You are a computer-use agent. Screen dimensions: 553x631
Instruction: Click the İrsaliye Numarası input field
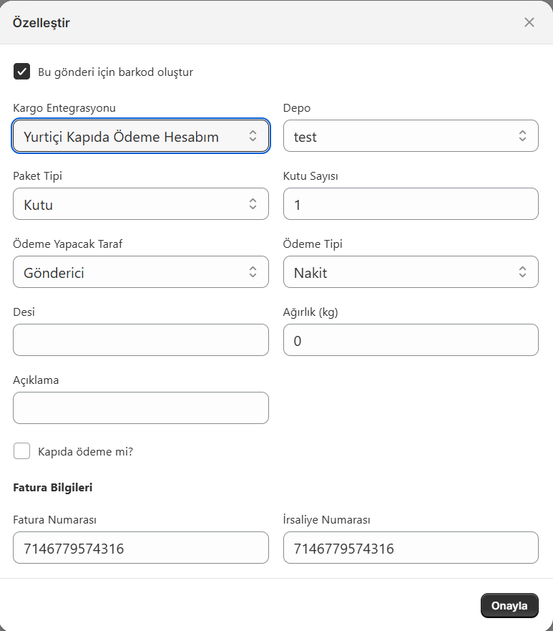[x=411, y=548]
